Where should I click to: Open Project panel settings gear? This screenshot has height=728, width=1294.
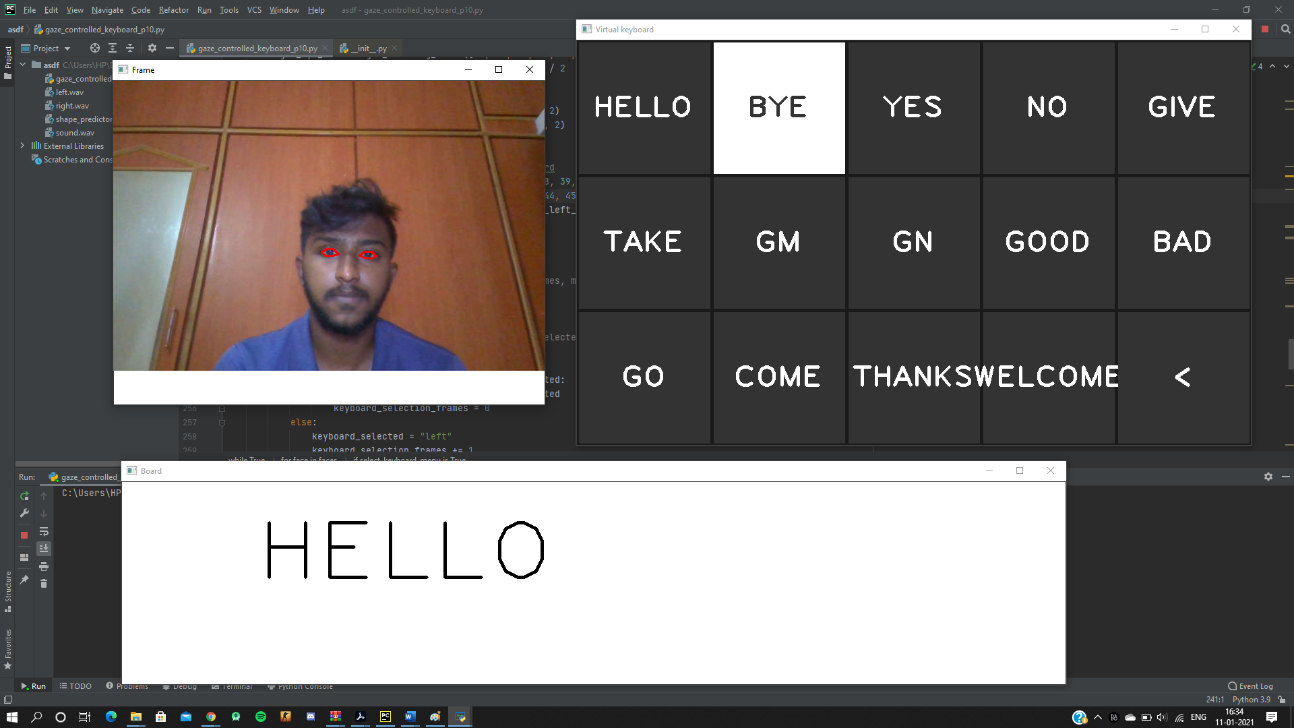[152, 48]
